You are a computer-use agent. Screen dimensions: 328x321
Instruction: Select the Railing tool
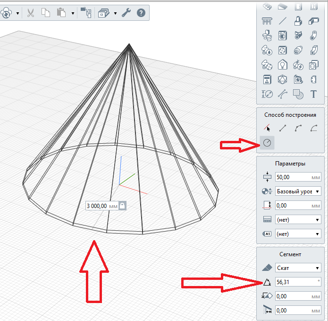[x=267, y=21]
